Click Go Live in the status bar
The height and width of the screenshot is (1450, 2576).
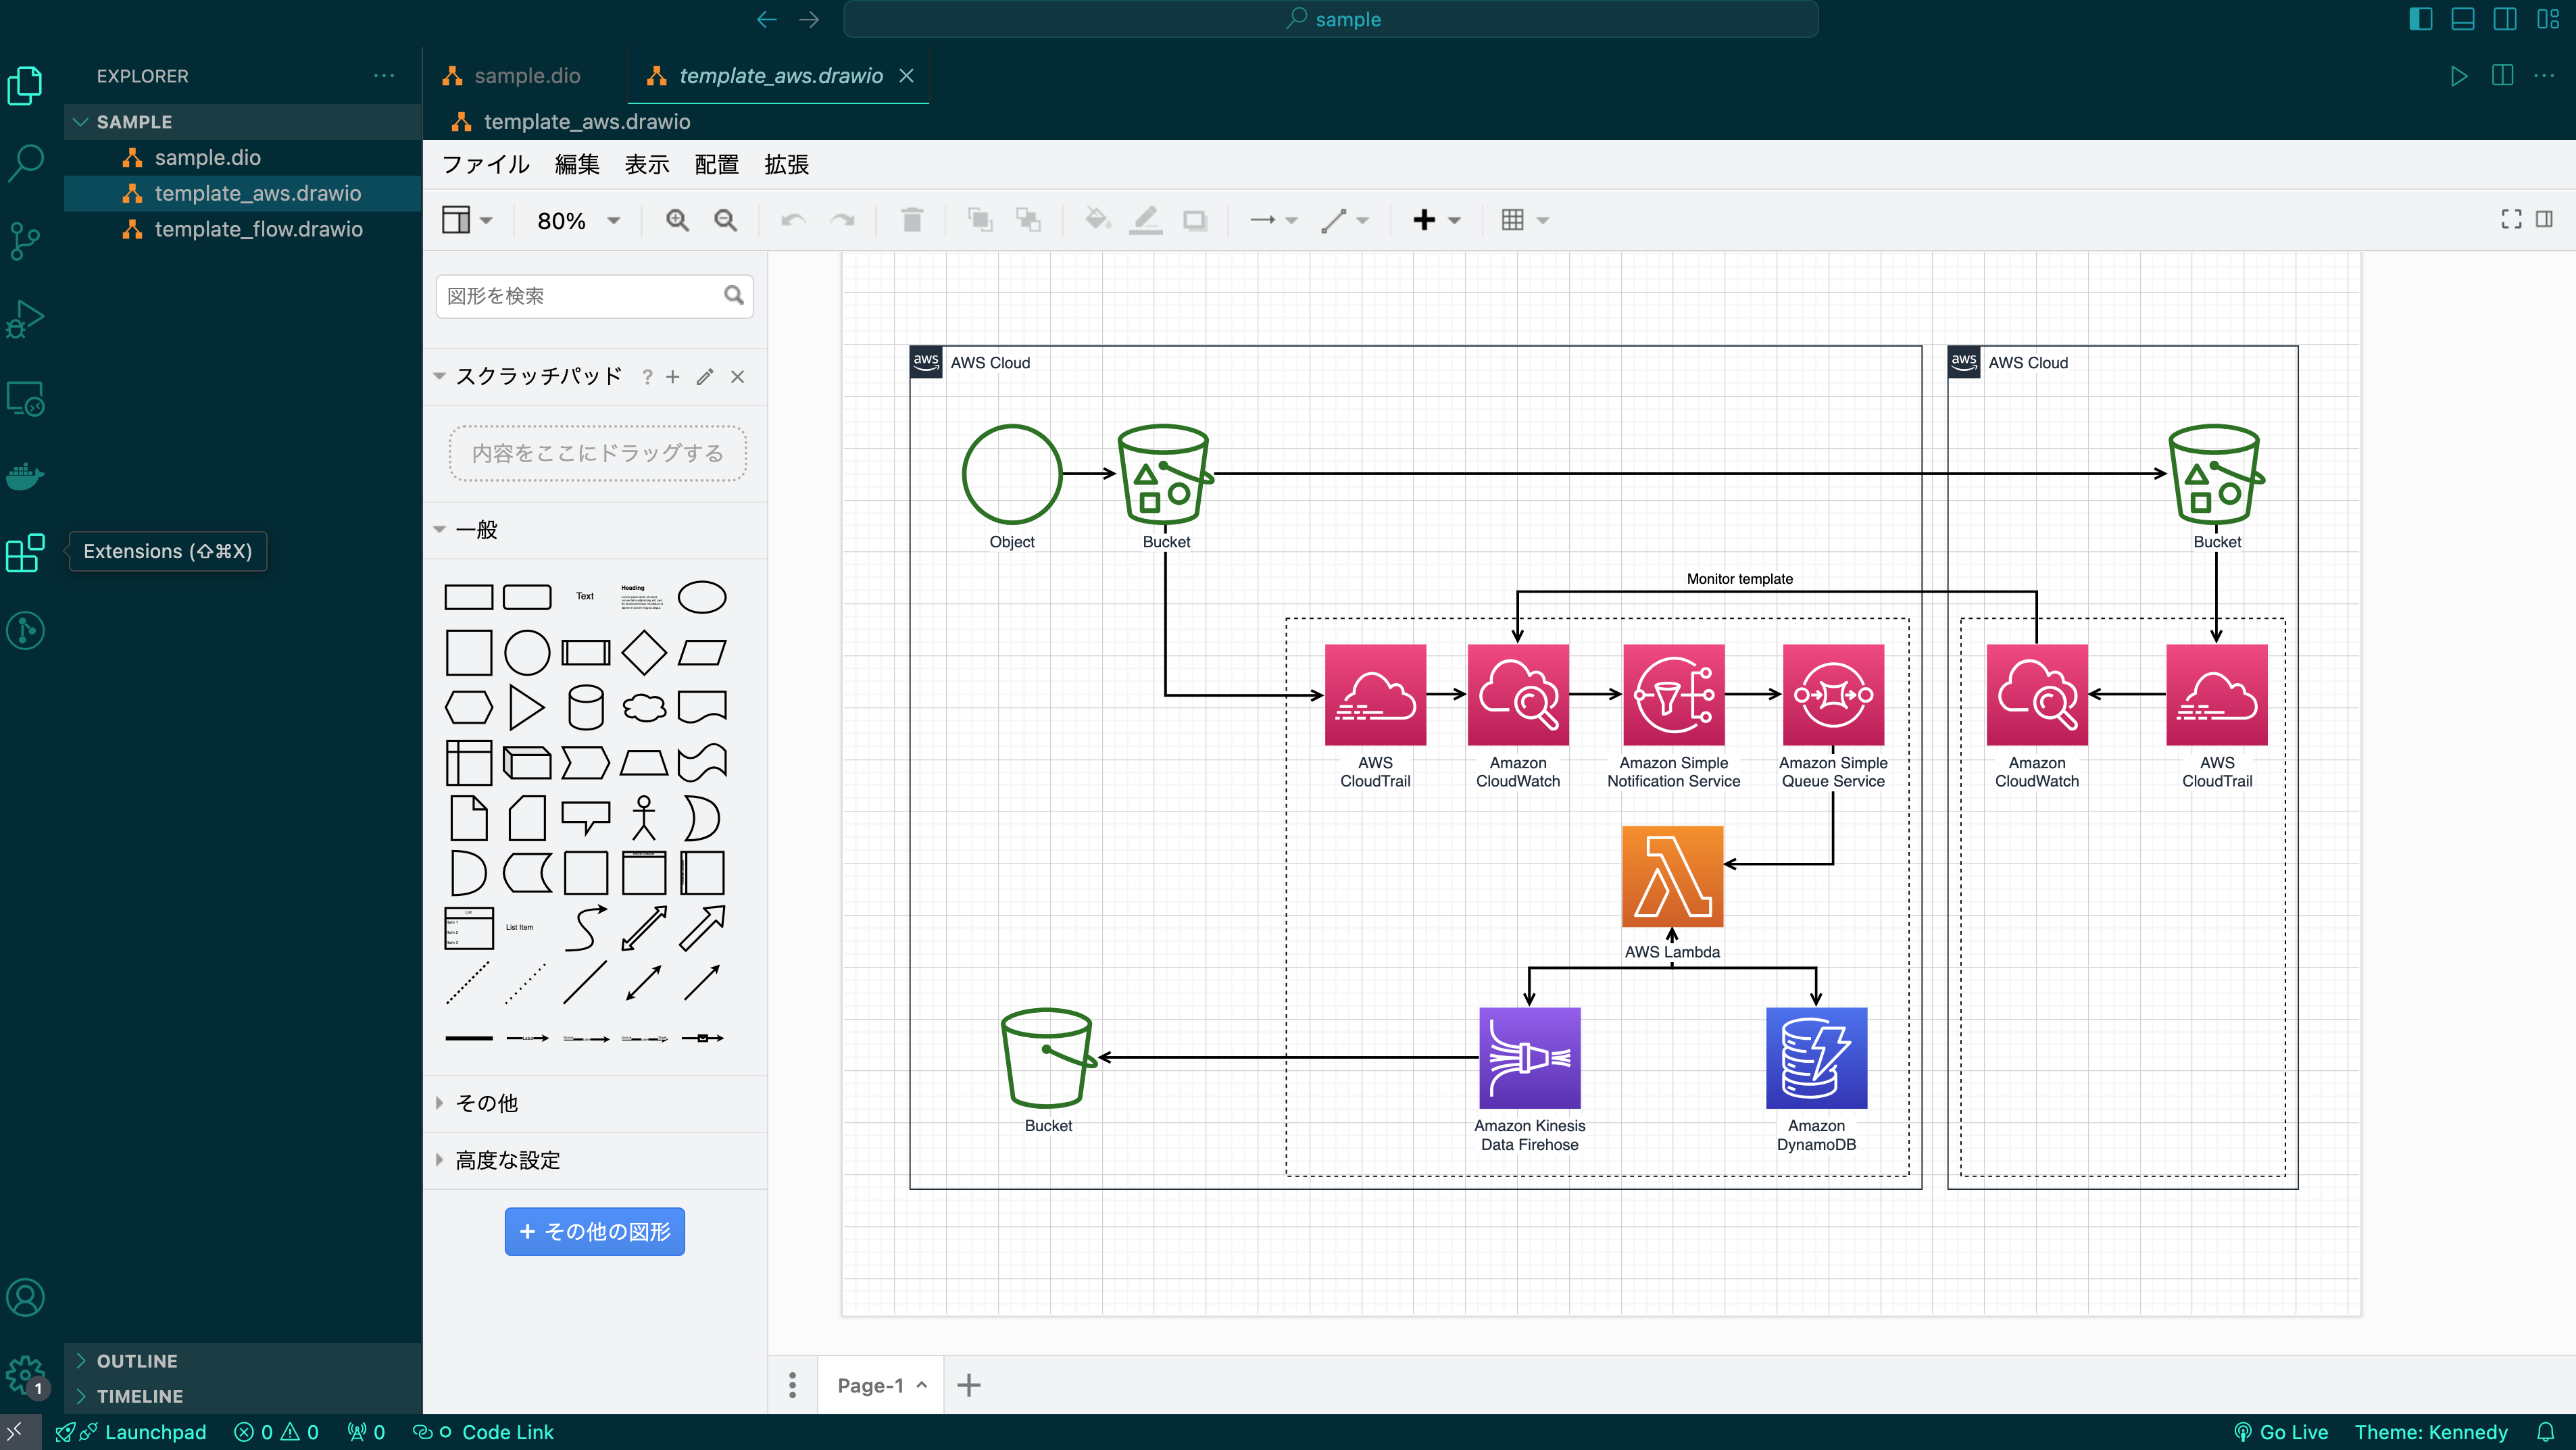point(2283,1432)
